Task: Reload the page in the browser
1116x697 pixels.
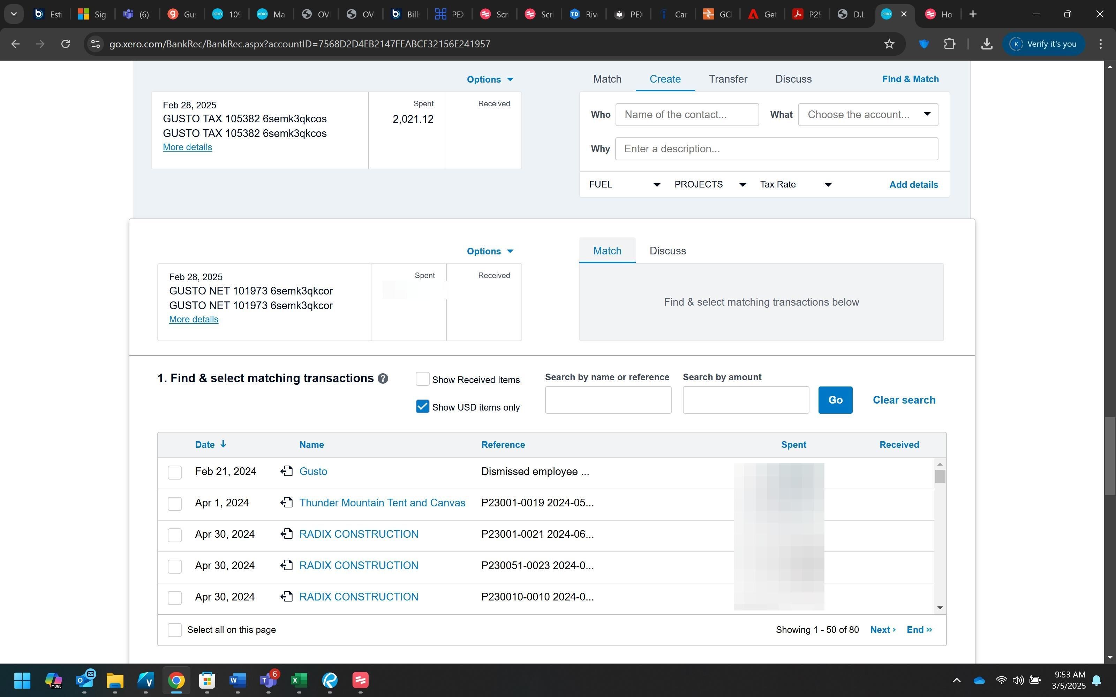Action: pyautogui.click(x=66, y=44)
